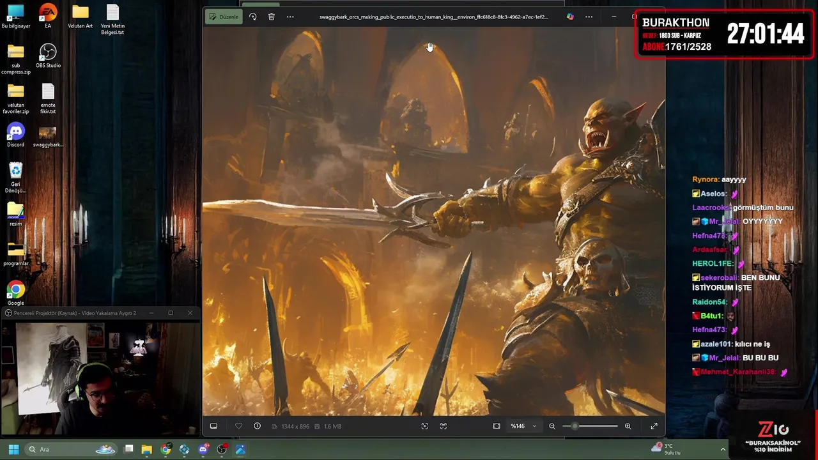
Task: Click the zoom out magnifier icon
Action: (x=552, y=426)
